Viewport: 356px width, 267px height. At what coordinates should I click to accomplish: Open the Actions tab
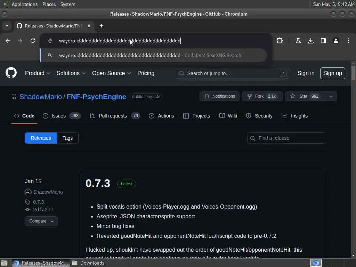[x=161, y=116]
